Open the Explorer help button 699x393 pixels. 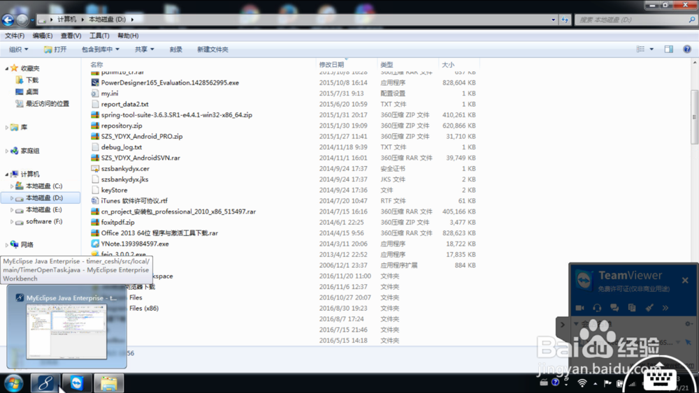(687, 49)
